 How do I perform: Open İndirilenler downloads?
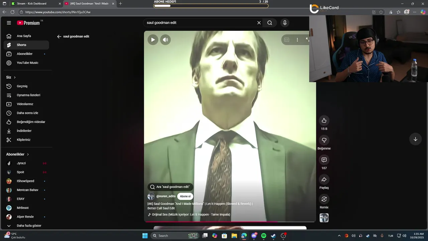coord(26,131)
